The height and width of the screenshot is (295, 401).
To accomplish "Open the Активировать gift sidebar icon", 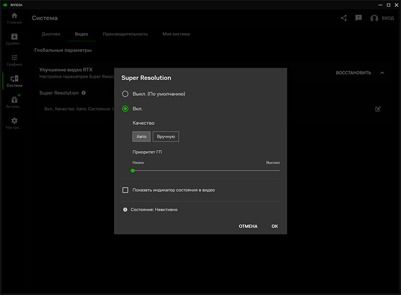I will [14, 100].
